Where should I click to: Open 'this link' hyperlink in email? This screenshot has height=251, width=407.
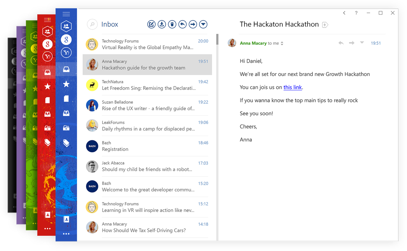coord(293,87)
